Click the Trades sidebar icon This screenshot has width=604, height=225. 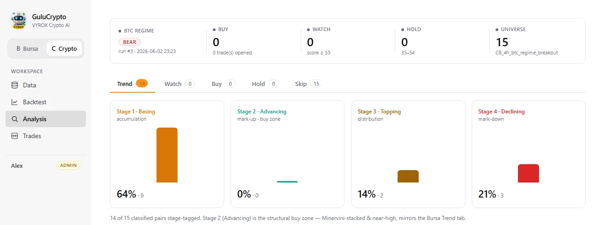coord(15,136)
